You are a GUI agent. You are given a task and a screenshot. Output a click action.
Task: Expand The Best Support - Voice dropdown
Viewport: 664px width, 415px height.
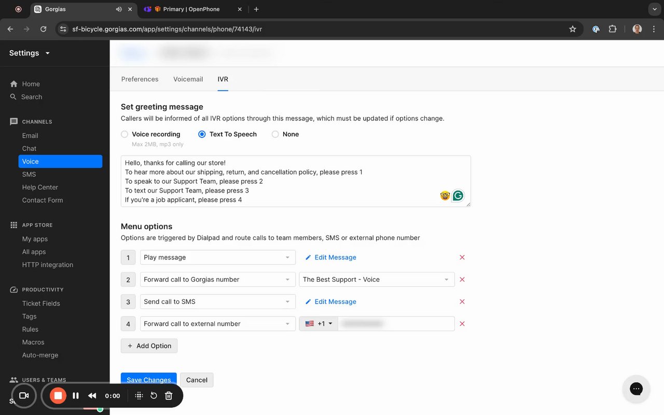tap(377, 280)
